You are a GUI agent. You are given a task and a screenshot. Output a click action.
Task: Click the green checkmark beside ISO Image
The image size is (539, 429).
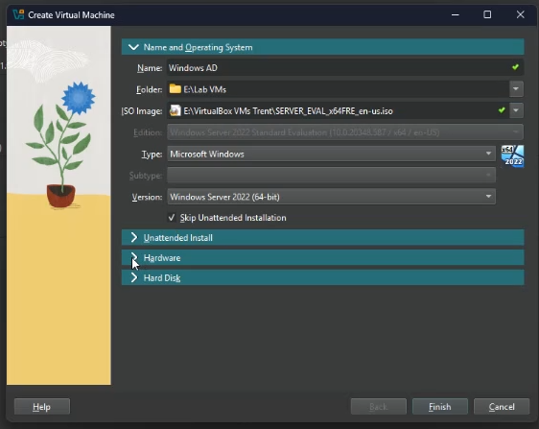(x=502, y=110)
